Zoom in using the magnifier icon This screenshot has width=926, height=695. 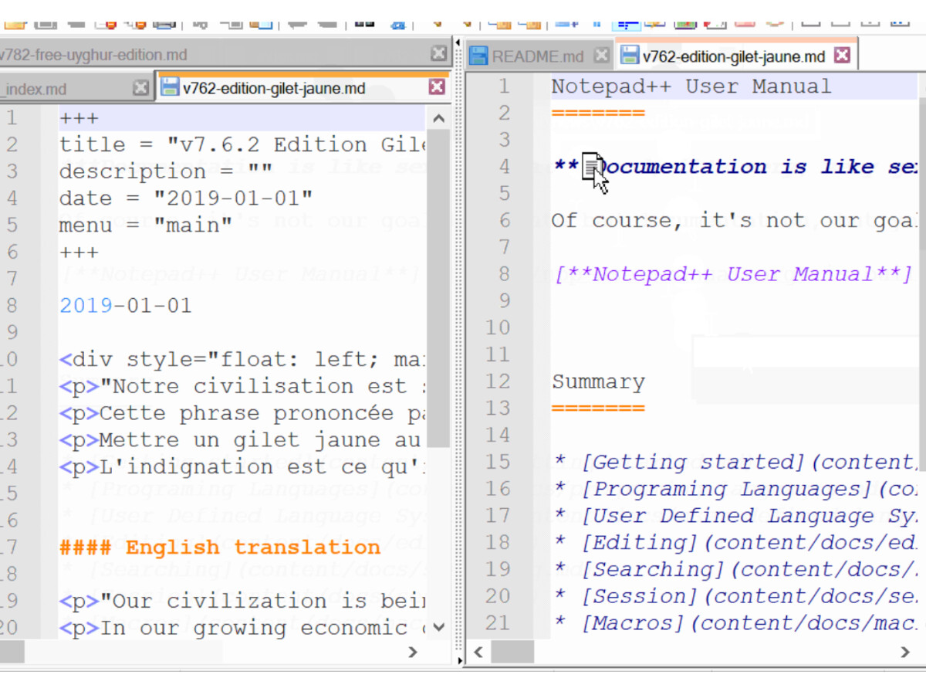coord(438,24)
